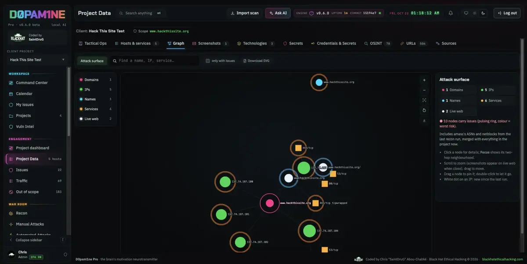
Task: Toggle Services legend filter
Action: 95,109
